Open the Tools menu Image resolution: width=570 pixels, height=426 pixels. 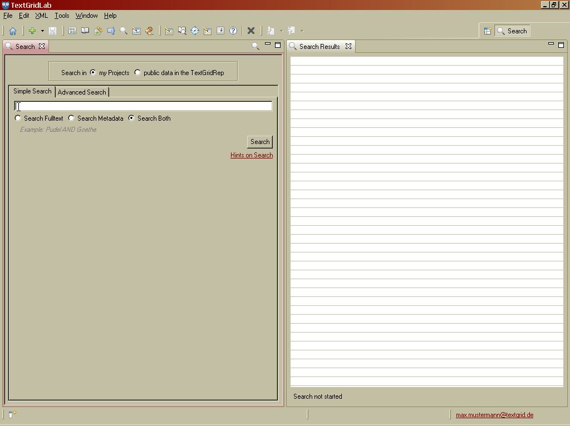click(62, 16)
